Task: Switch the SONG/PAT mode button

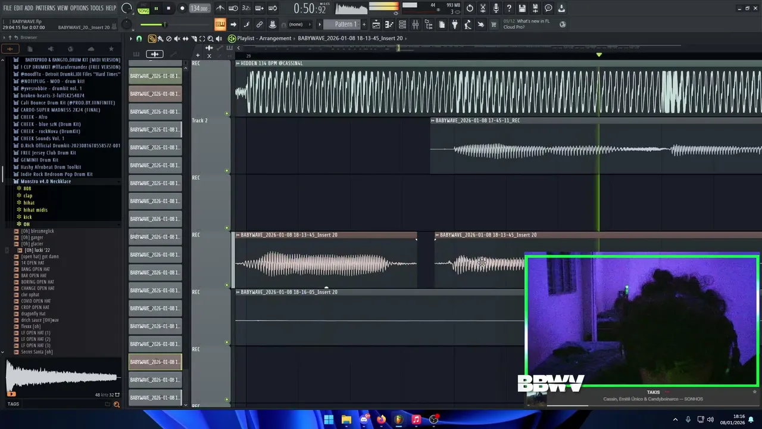Action: pos(143,9)
